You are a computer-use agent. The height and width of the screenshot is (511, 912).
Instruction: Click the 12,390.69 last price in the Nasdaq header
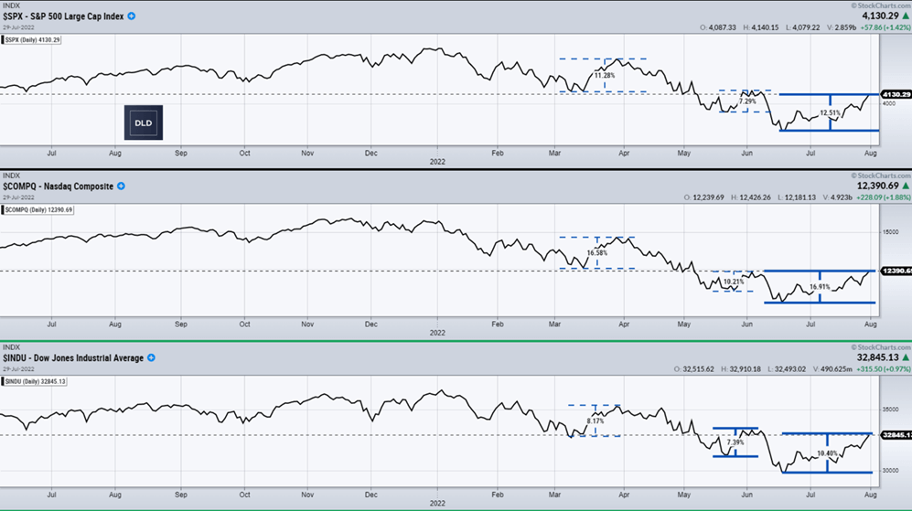click(877, 186)
